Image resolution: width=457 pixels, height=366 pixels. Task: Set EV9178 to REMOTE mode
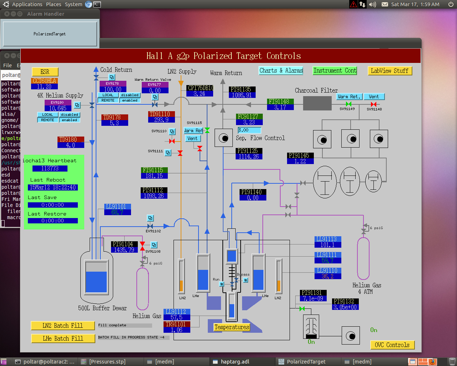[108, 100]
